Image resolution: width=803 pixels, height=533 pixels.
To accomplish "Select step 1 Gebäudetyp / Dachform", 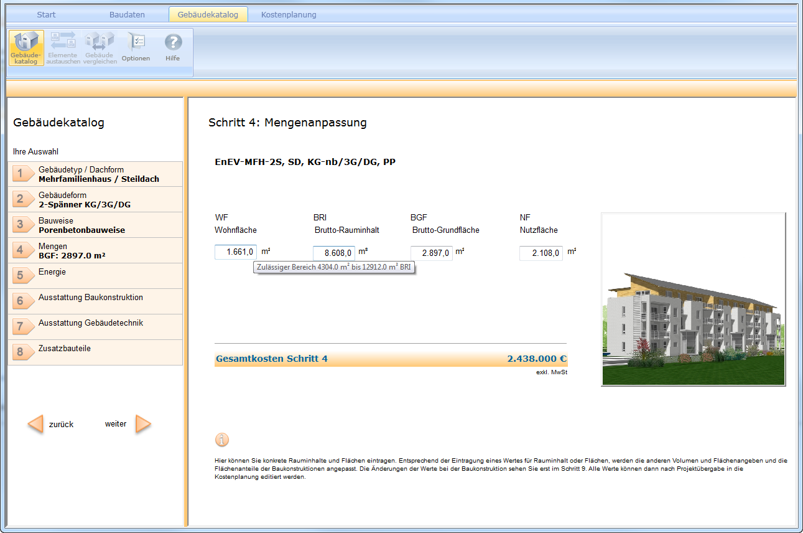I will pyautogui.click(x=96, y=174).
